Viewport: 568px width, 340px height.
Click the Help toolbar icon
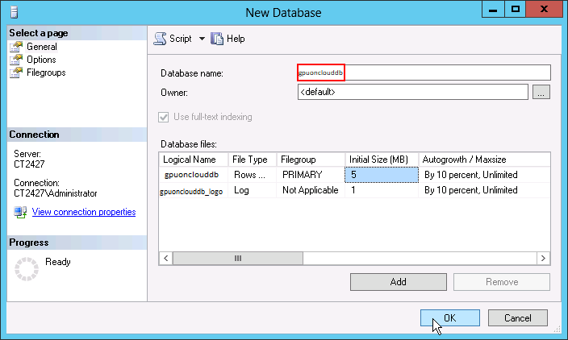point(217,39)
